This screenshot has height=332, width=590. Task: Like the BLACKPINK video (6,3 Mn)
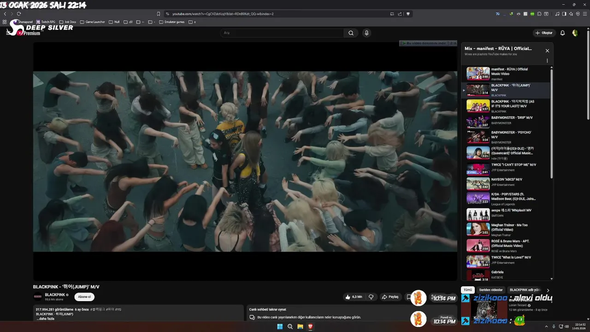354,297
